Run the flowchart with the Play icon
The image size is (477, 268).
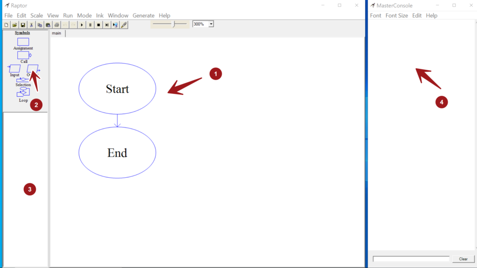click(82, 25)
